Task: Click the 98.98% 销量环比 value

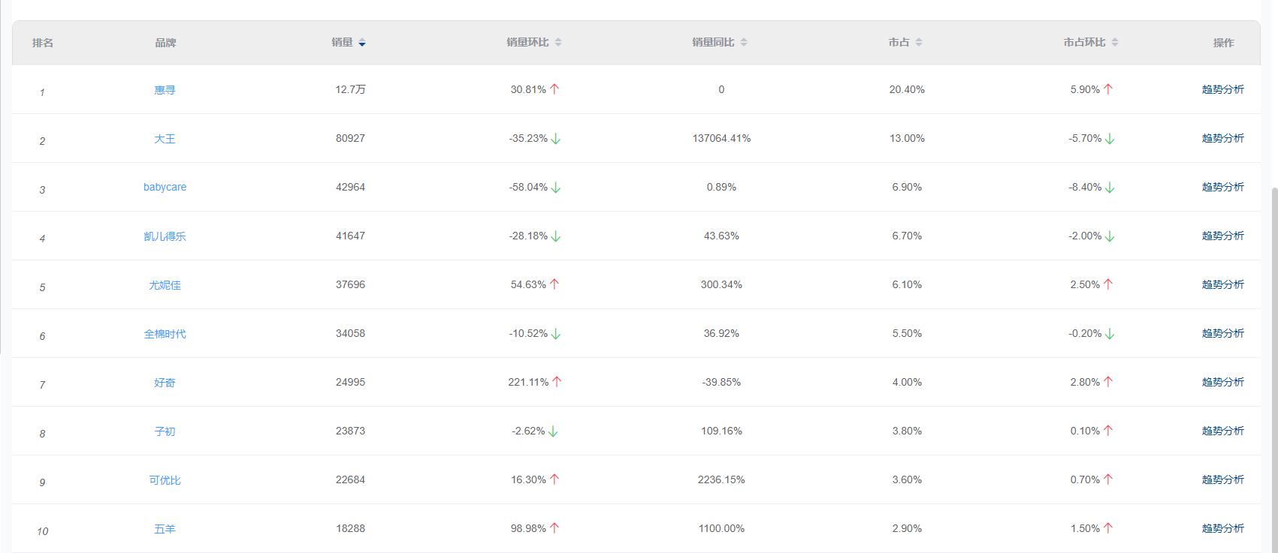Action: click(528, 528)
